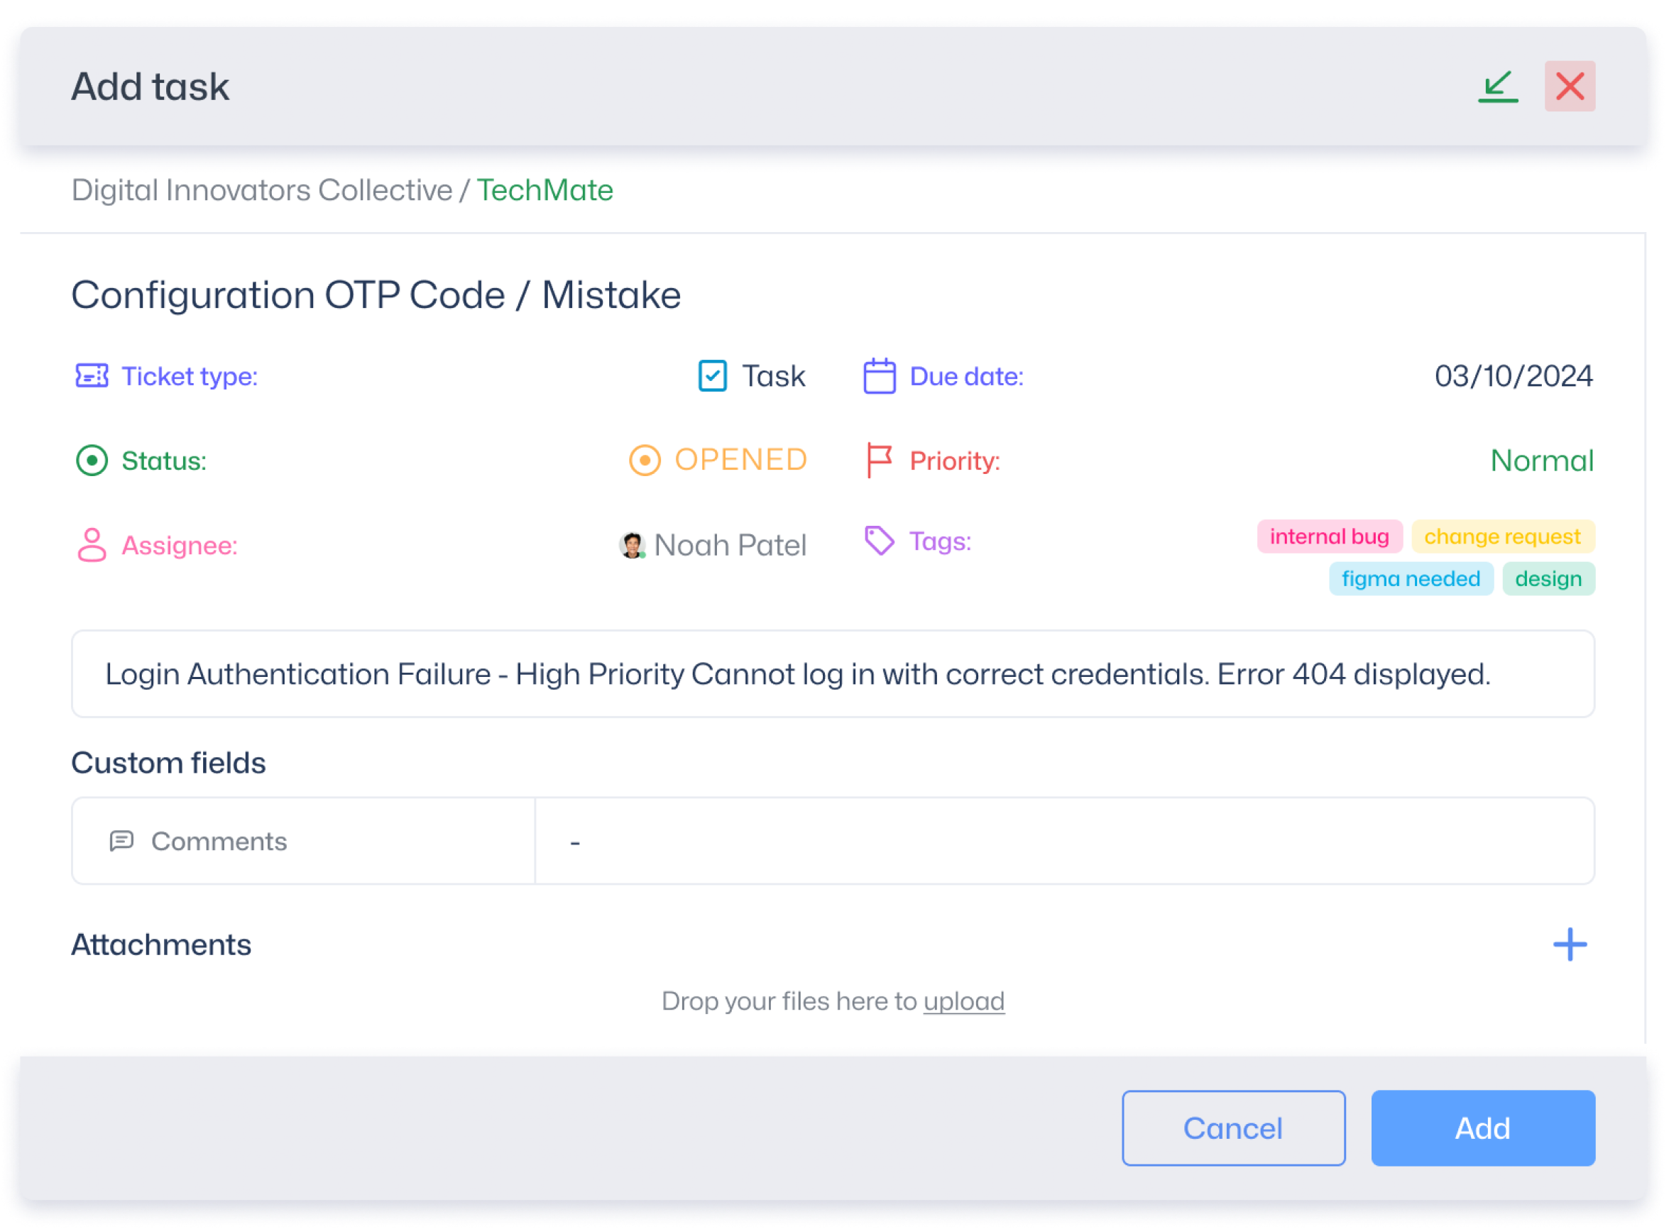Click the ticket type icon
Screen dimensions: 1669x1229
[x=92, y=377]
